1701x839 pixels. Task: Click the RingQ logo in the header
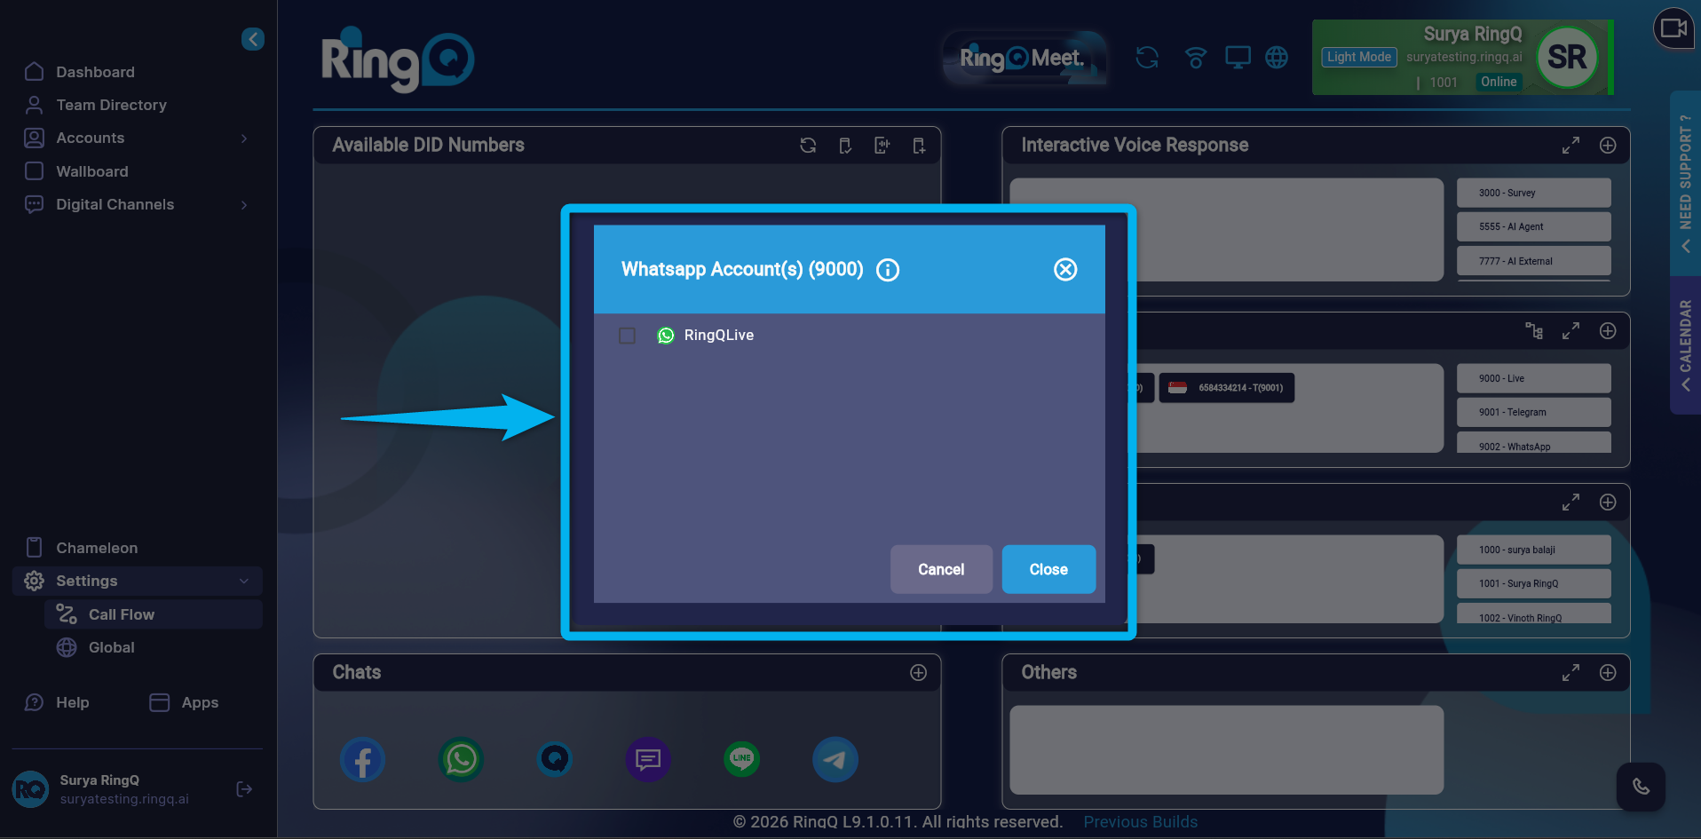pyautogui.click(x=398, y=59)
